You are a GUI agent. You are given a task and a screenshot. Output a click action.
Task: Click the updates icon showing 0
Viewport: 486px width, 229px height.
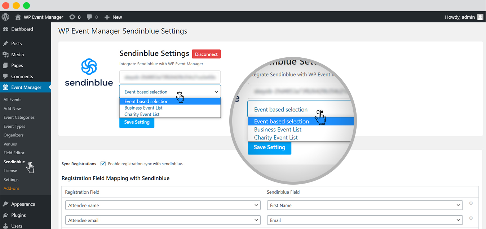[75, 17]
